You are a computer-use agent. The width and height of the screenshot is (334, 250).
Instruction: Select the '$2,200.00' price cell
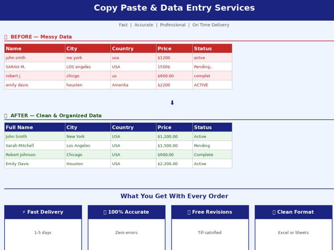click(x=174, y=164)
